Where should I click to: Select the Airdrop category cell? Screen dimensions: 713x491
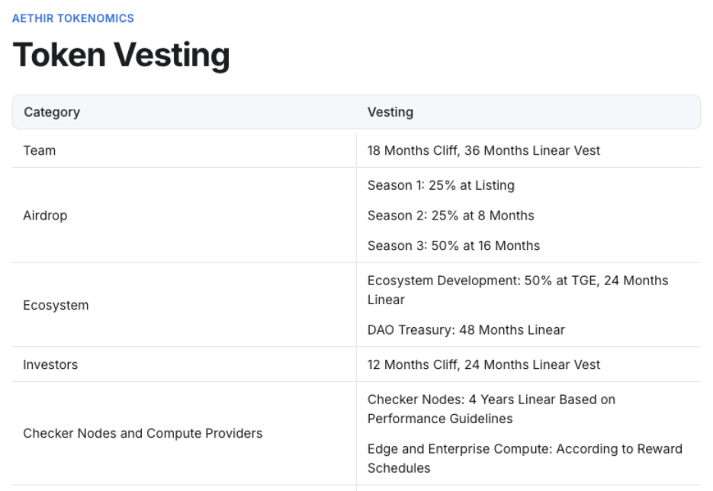tap(45, 216)
